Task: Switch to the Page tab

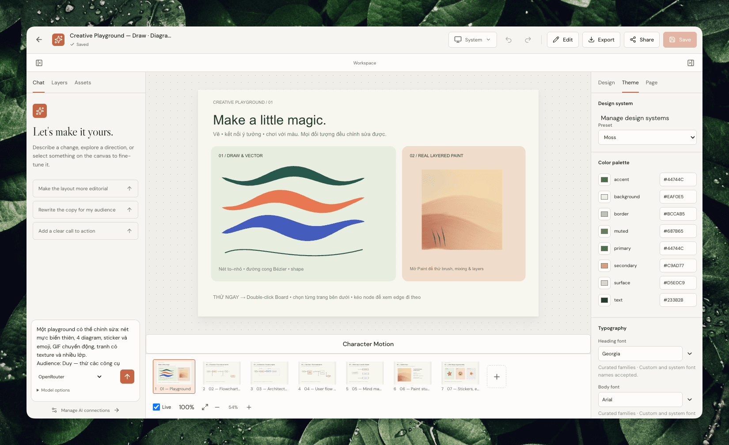Action: [651, 83]
